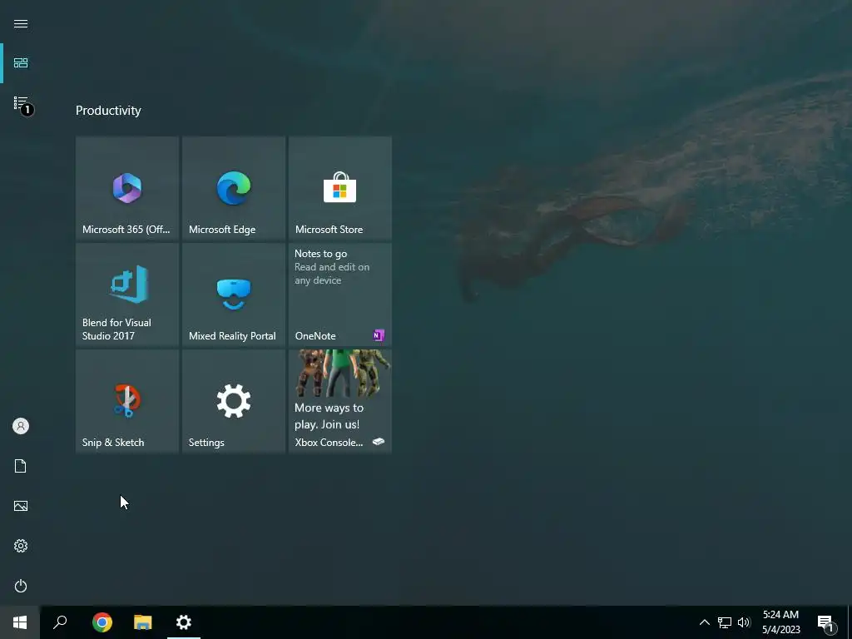Image resolution: width=852 pixels, height=639 pixels.
Task: Open Blend for Visual Studio 2017 tile
Action: [127, 295]
